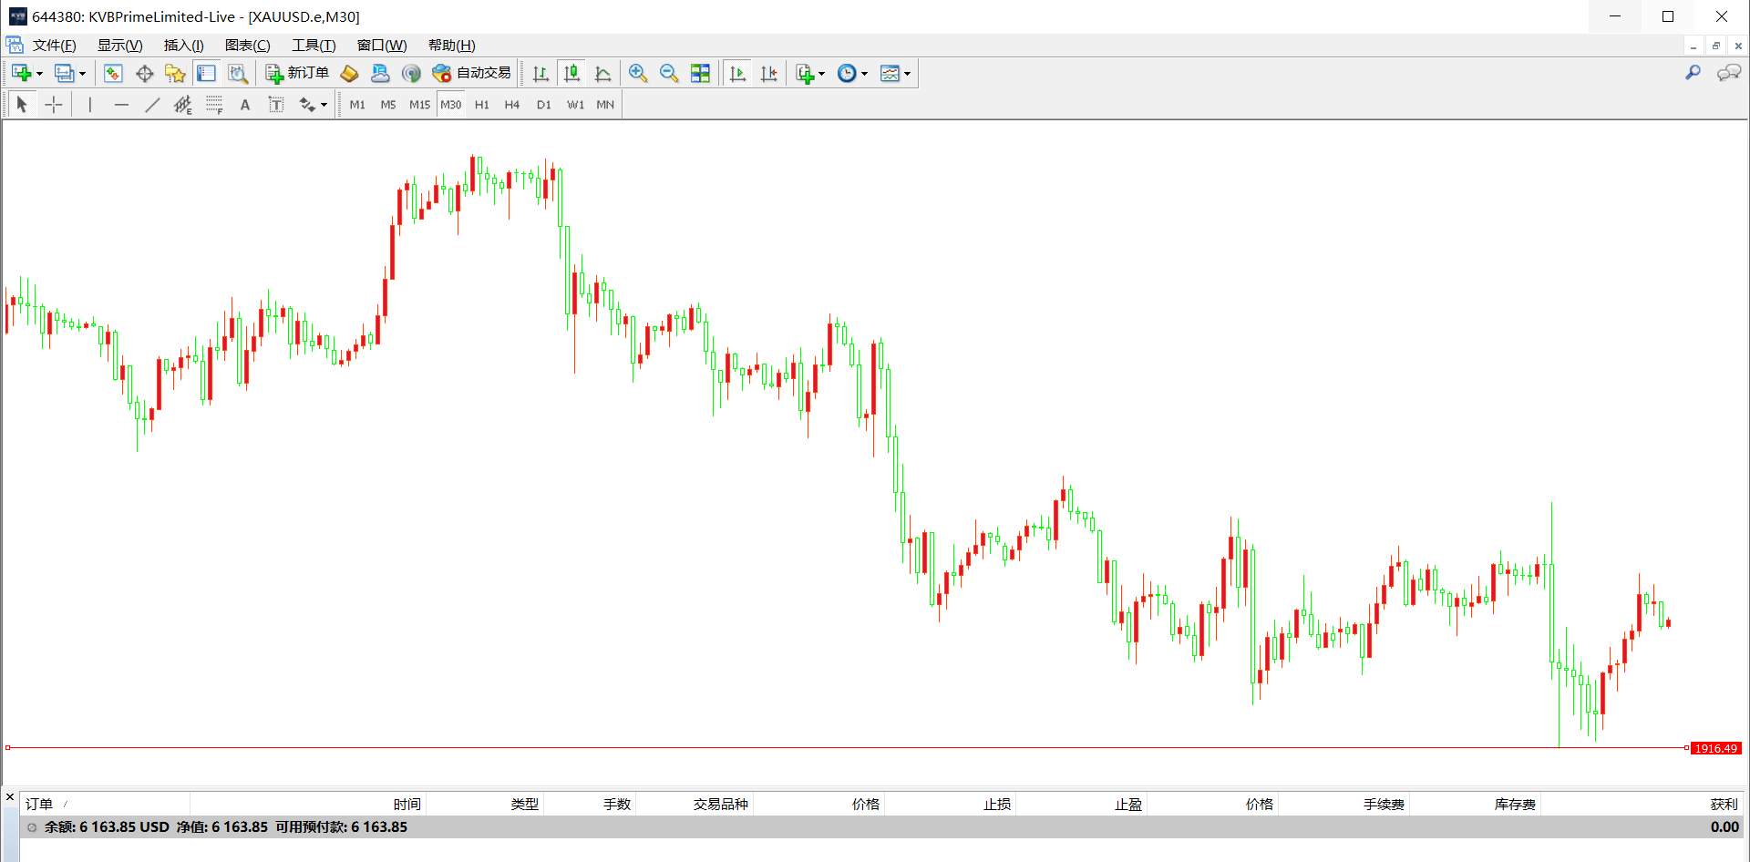Click the 1916.49 price level label
Screen dimensions: 1750x862
coord(1715,748)
